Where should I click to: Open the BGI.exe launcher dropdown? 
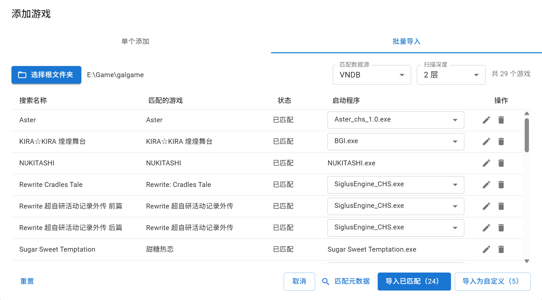point(396,142)
